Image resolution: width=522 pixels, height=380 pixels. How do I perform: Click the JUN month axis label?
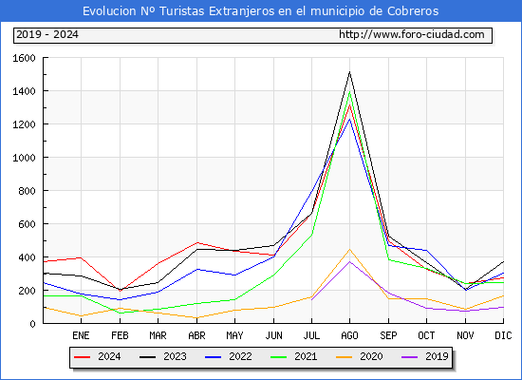coord(273,335)
